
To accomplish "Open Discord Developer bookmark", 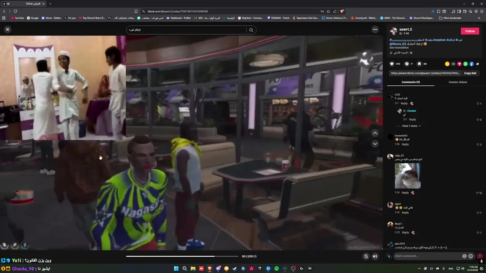I will point(421,18).
